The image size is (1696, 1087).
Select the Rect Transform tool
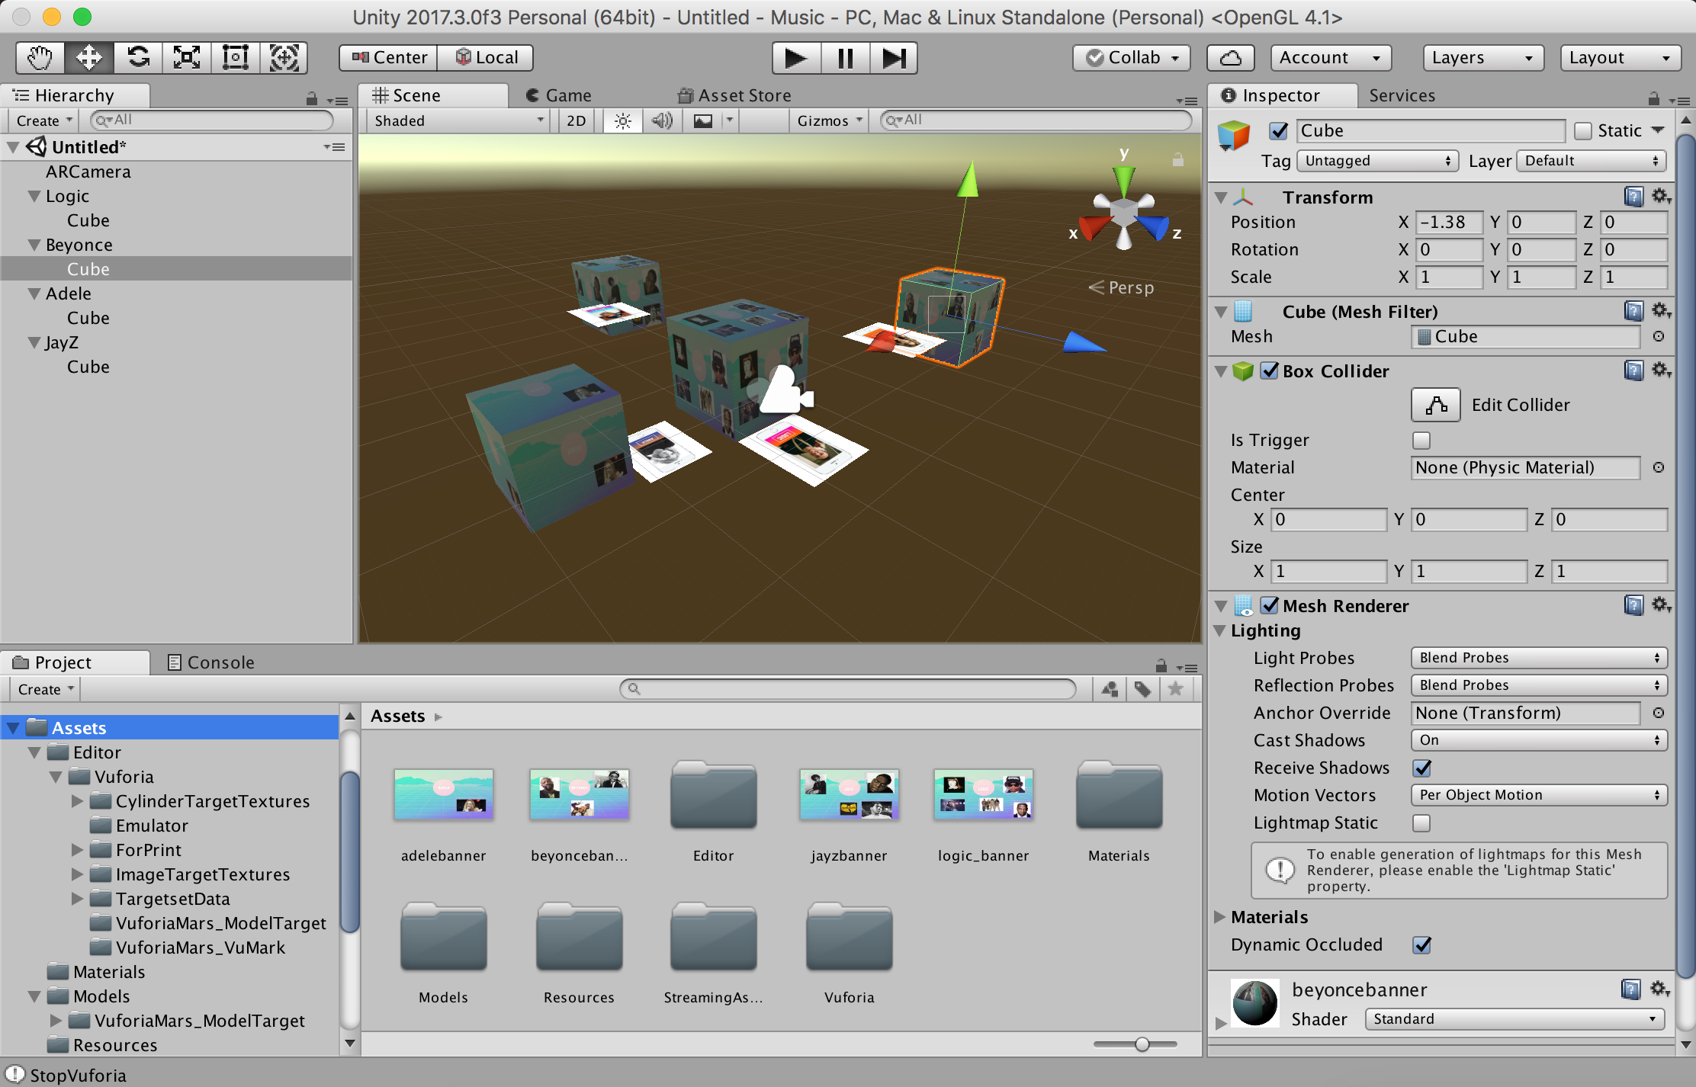click(236, 58)
